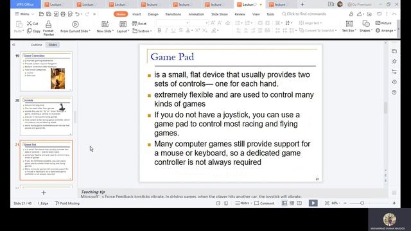Switch to the Insert ribbon tab
This screenshot has height=231, width=411.
[137, 14]
